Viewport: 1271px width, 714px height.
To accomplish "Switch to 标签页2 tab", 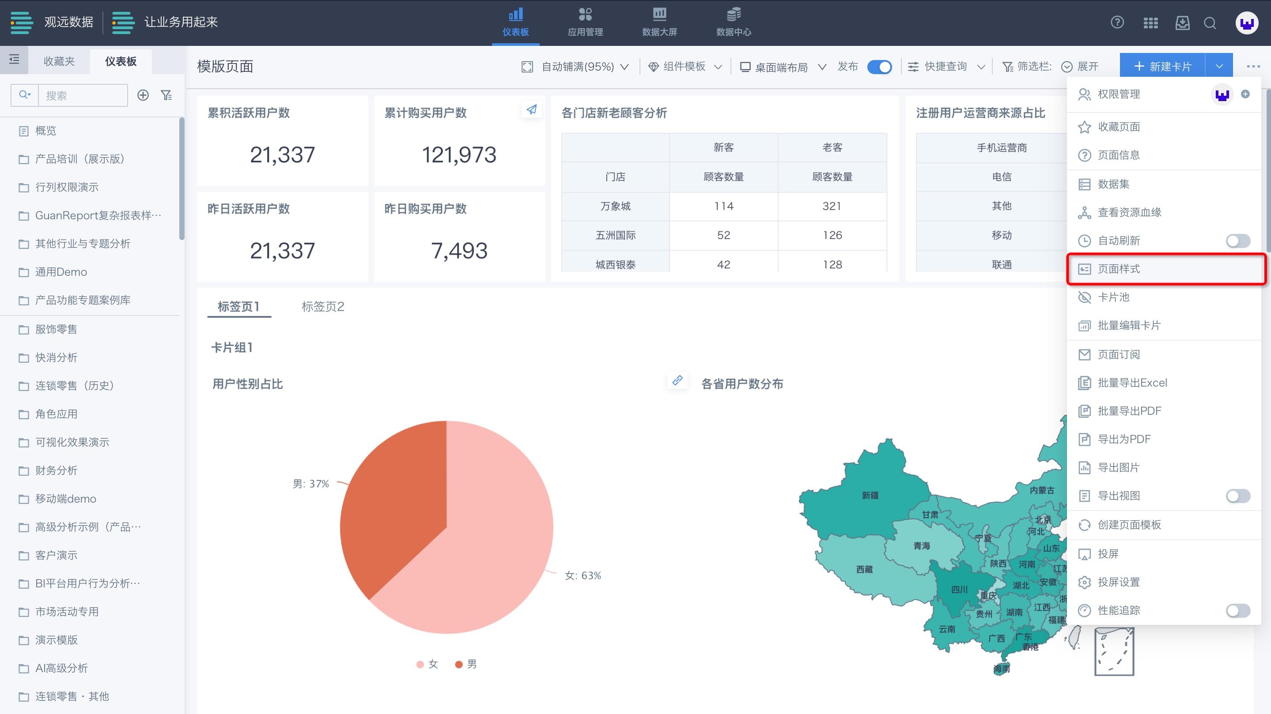I will (323, 307).
